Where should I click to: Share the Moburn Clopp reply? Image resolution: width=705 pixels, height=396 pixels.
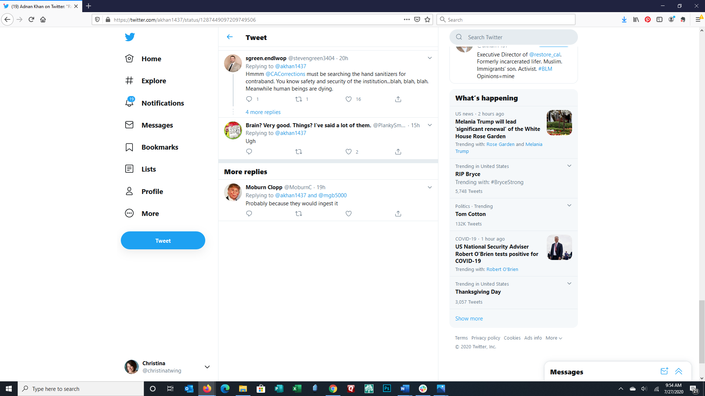(398, 214)
